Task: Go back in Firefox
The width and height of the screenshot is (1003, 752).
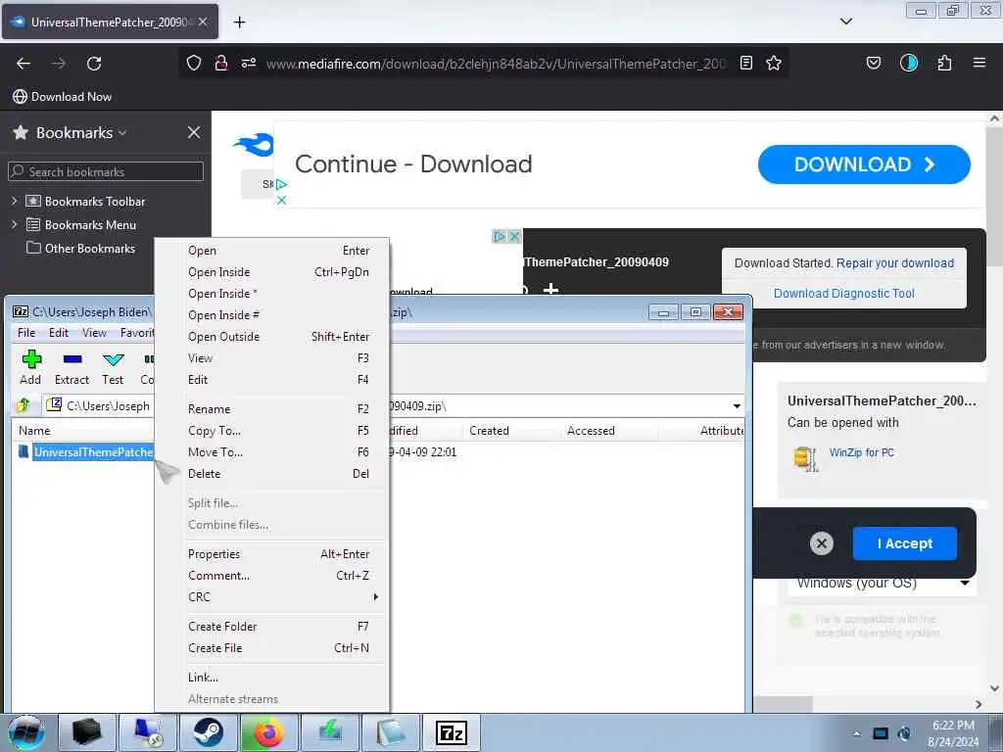Action: click(x=24, y=64)
